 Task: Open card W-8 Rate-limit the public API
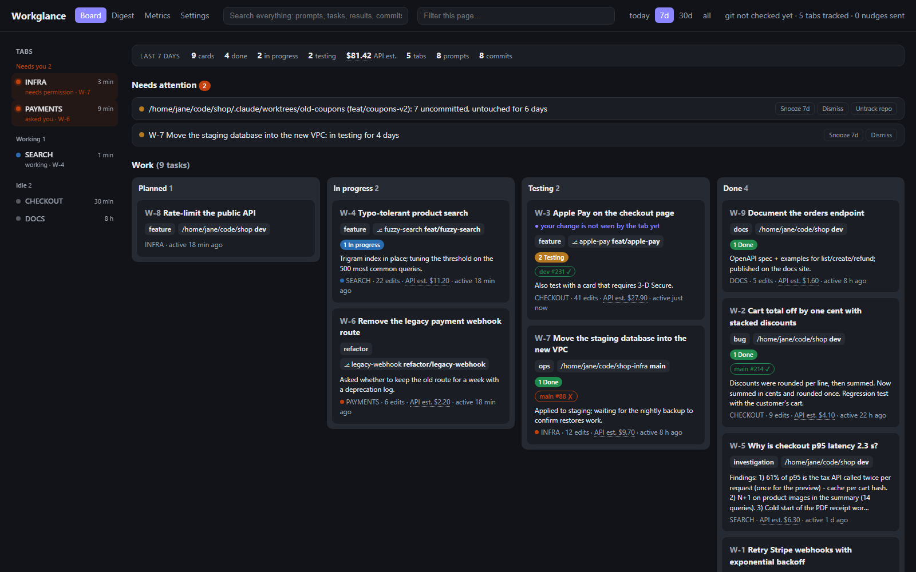point(226,228)
